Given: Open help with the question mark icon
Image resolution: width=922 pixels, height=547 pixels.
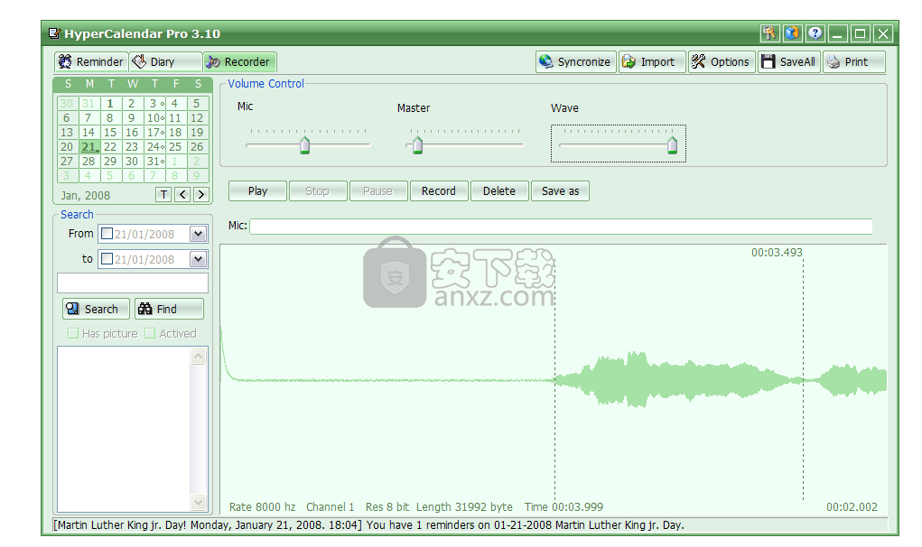Looking at the screenshot, I should [815, 33].
